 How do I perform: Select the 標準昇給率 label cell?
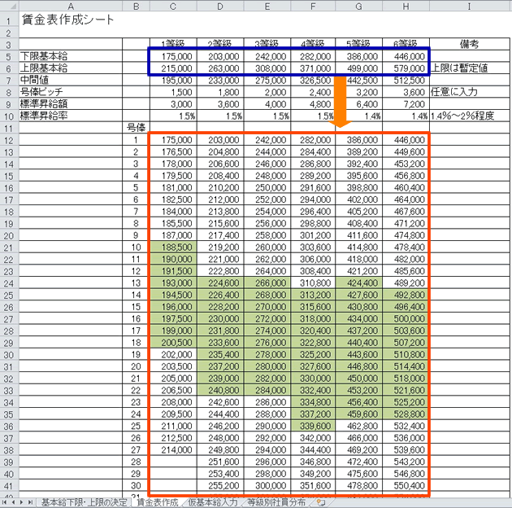point(71,116)
